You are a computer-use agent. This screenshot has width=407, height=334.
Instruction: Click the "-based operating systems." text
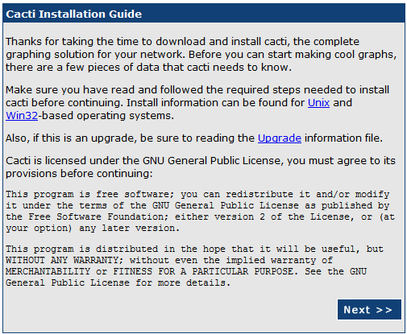click(106, 116)
